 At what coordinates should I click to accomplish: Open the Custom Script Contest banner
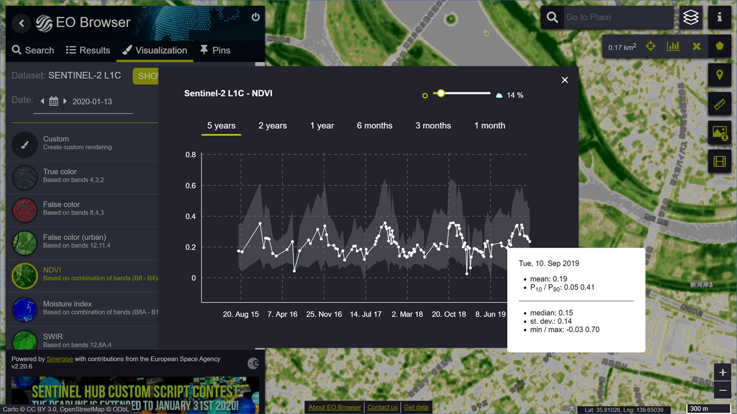tap(135, 395)
